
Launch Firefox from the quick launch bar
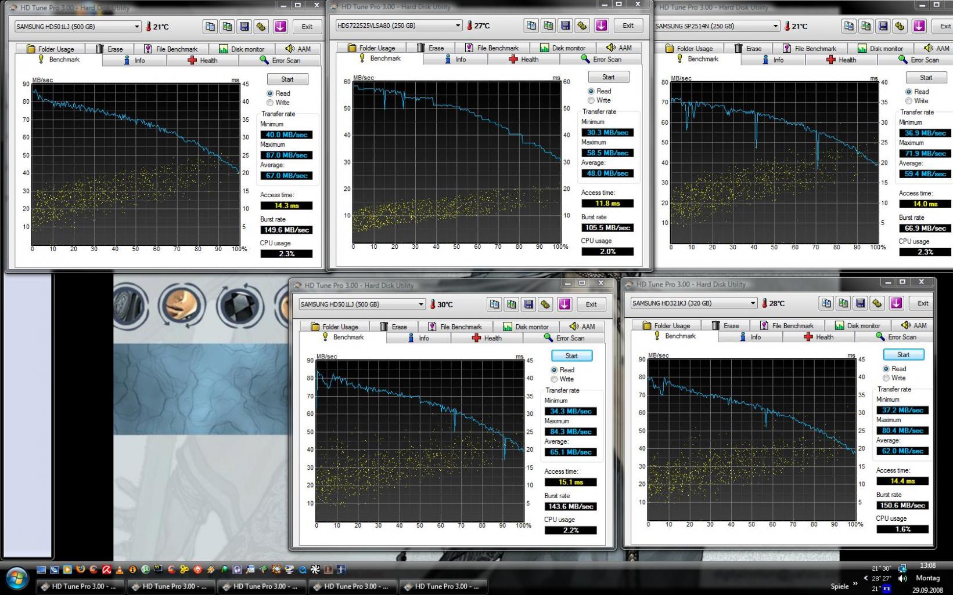[x=80, y=570]
